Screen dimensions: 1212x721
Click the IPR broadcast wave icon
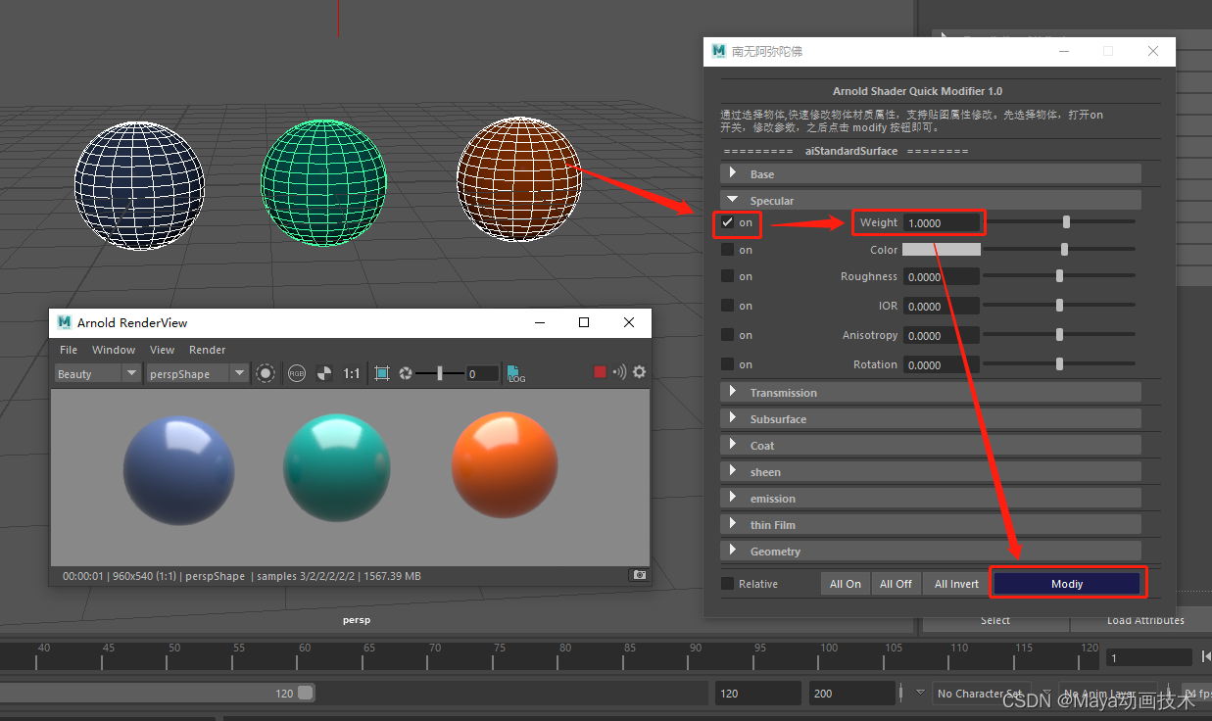(619, 372)
